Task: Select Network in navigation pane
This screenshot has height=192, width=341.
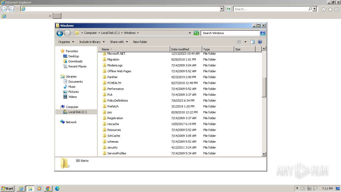Action: pos(71,122)
